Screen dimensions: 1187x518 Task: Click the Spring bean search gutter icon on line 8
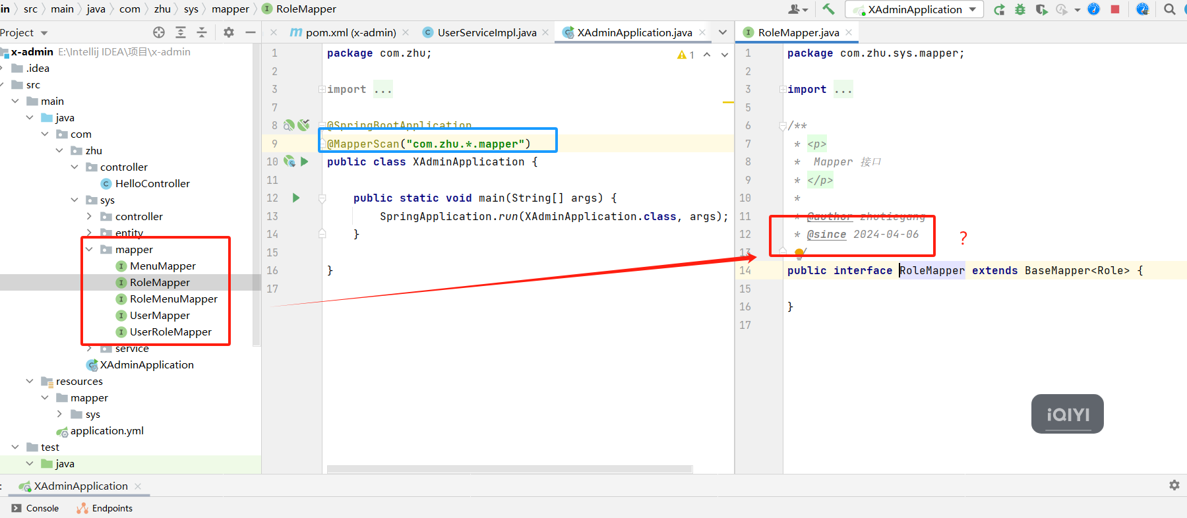click(289, 125)
